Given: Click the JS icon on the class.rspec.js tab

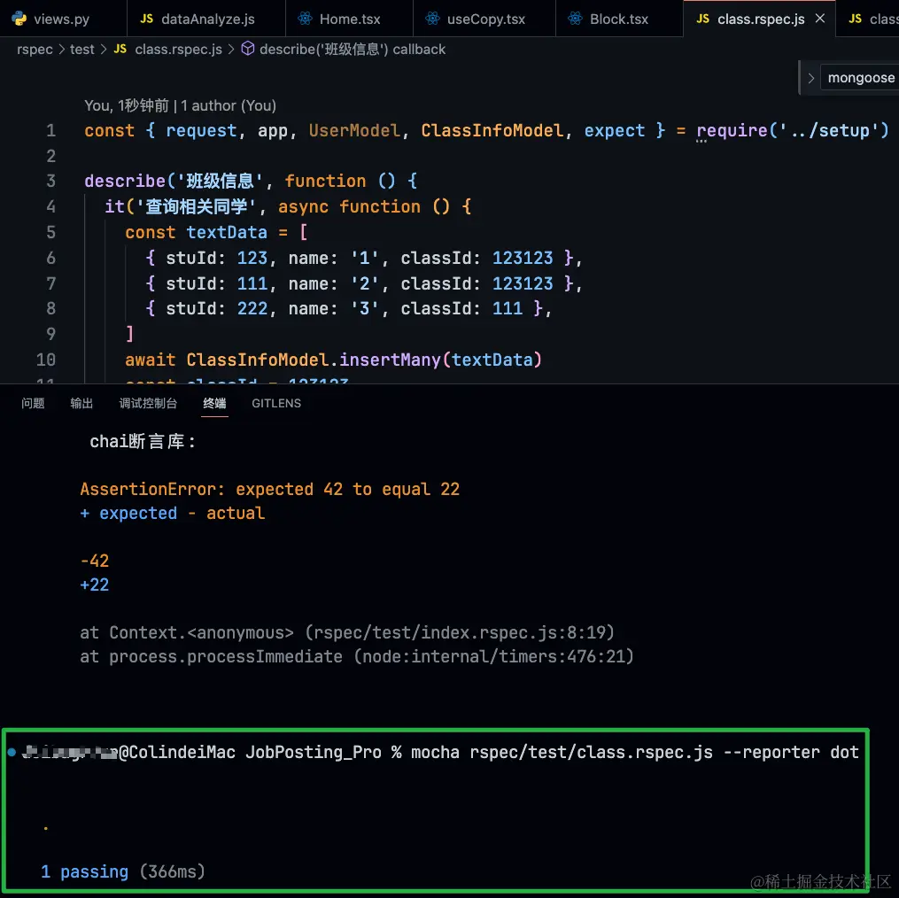Looking at the screenshot, I should 703,19.
